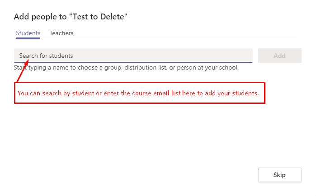Click the Search for students field
Viewport: 316px width, 196px height.
click(x=133, y=56)
